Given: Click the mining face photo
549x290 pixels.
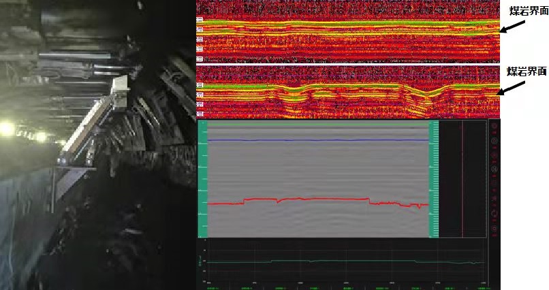Looking at the screenshot, I should click(95, 145).
